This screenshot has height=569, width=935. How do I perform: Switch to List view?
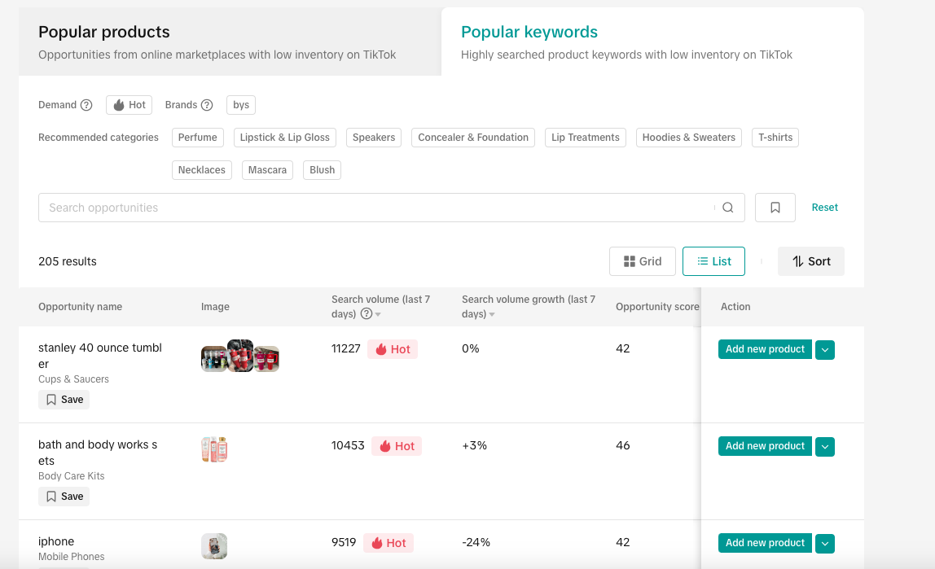[x=713, y=261]
